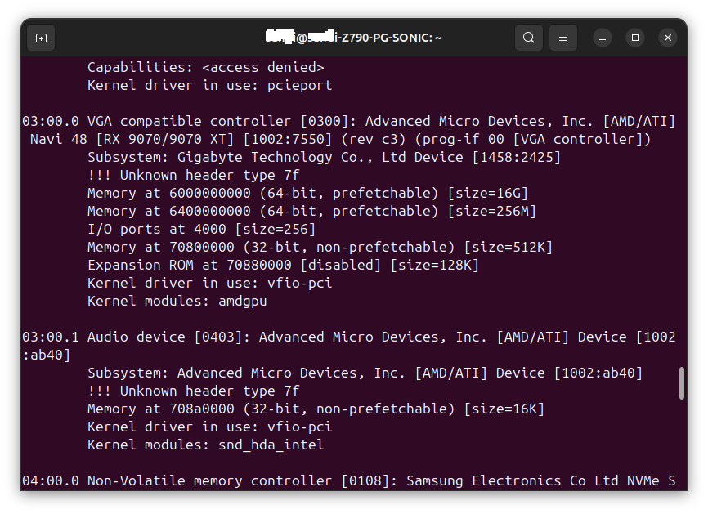
Task: Click the terminal vertical scrollbar thumb
Action: [681, 383]
